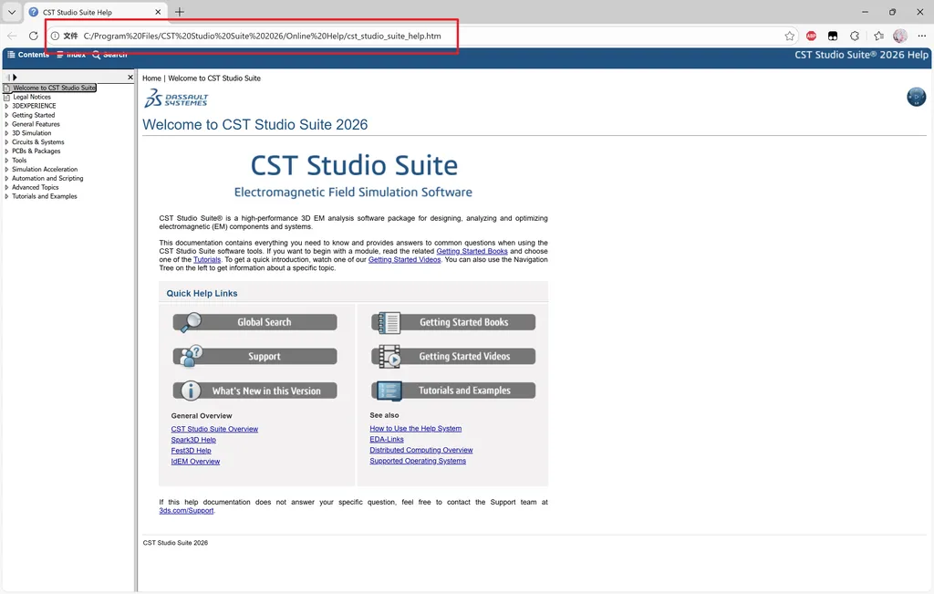The width and height of the screenshot is (934, 594).
Task: Open the Distributed Computing Overview link
Action: pos(421,450)
